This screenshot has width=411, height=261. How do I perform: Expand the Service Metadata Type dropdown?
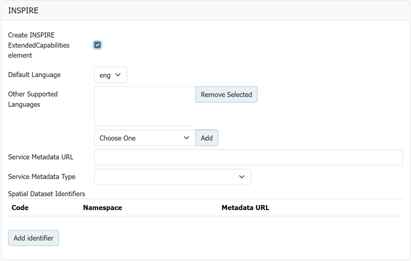[x=172, y=177]
